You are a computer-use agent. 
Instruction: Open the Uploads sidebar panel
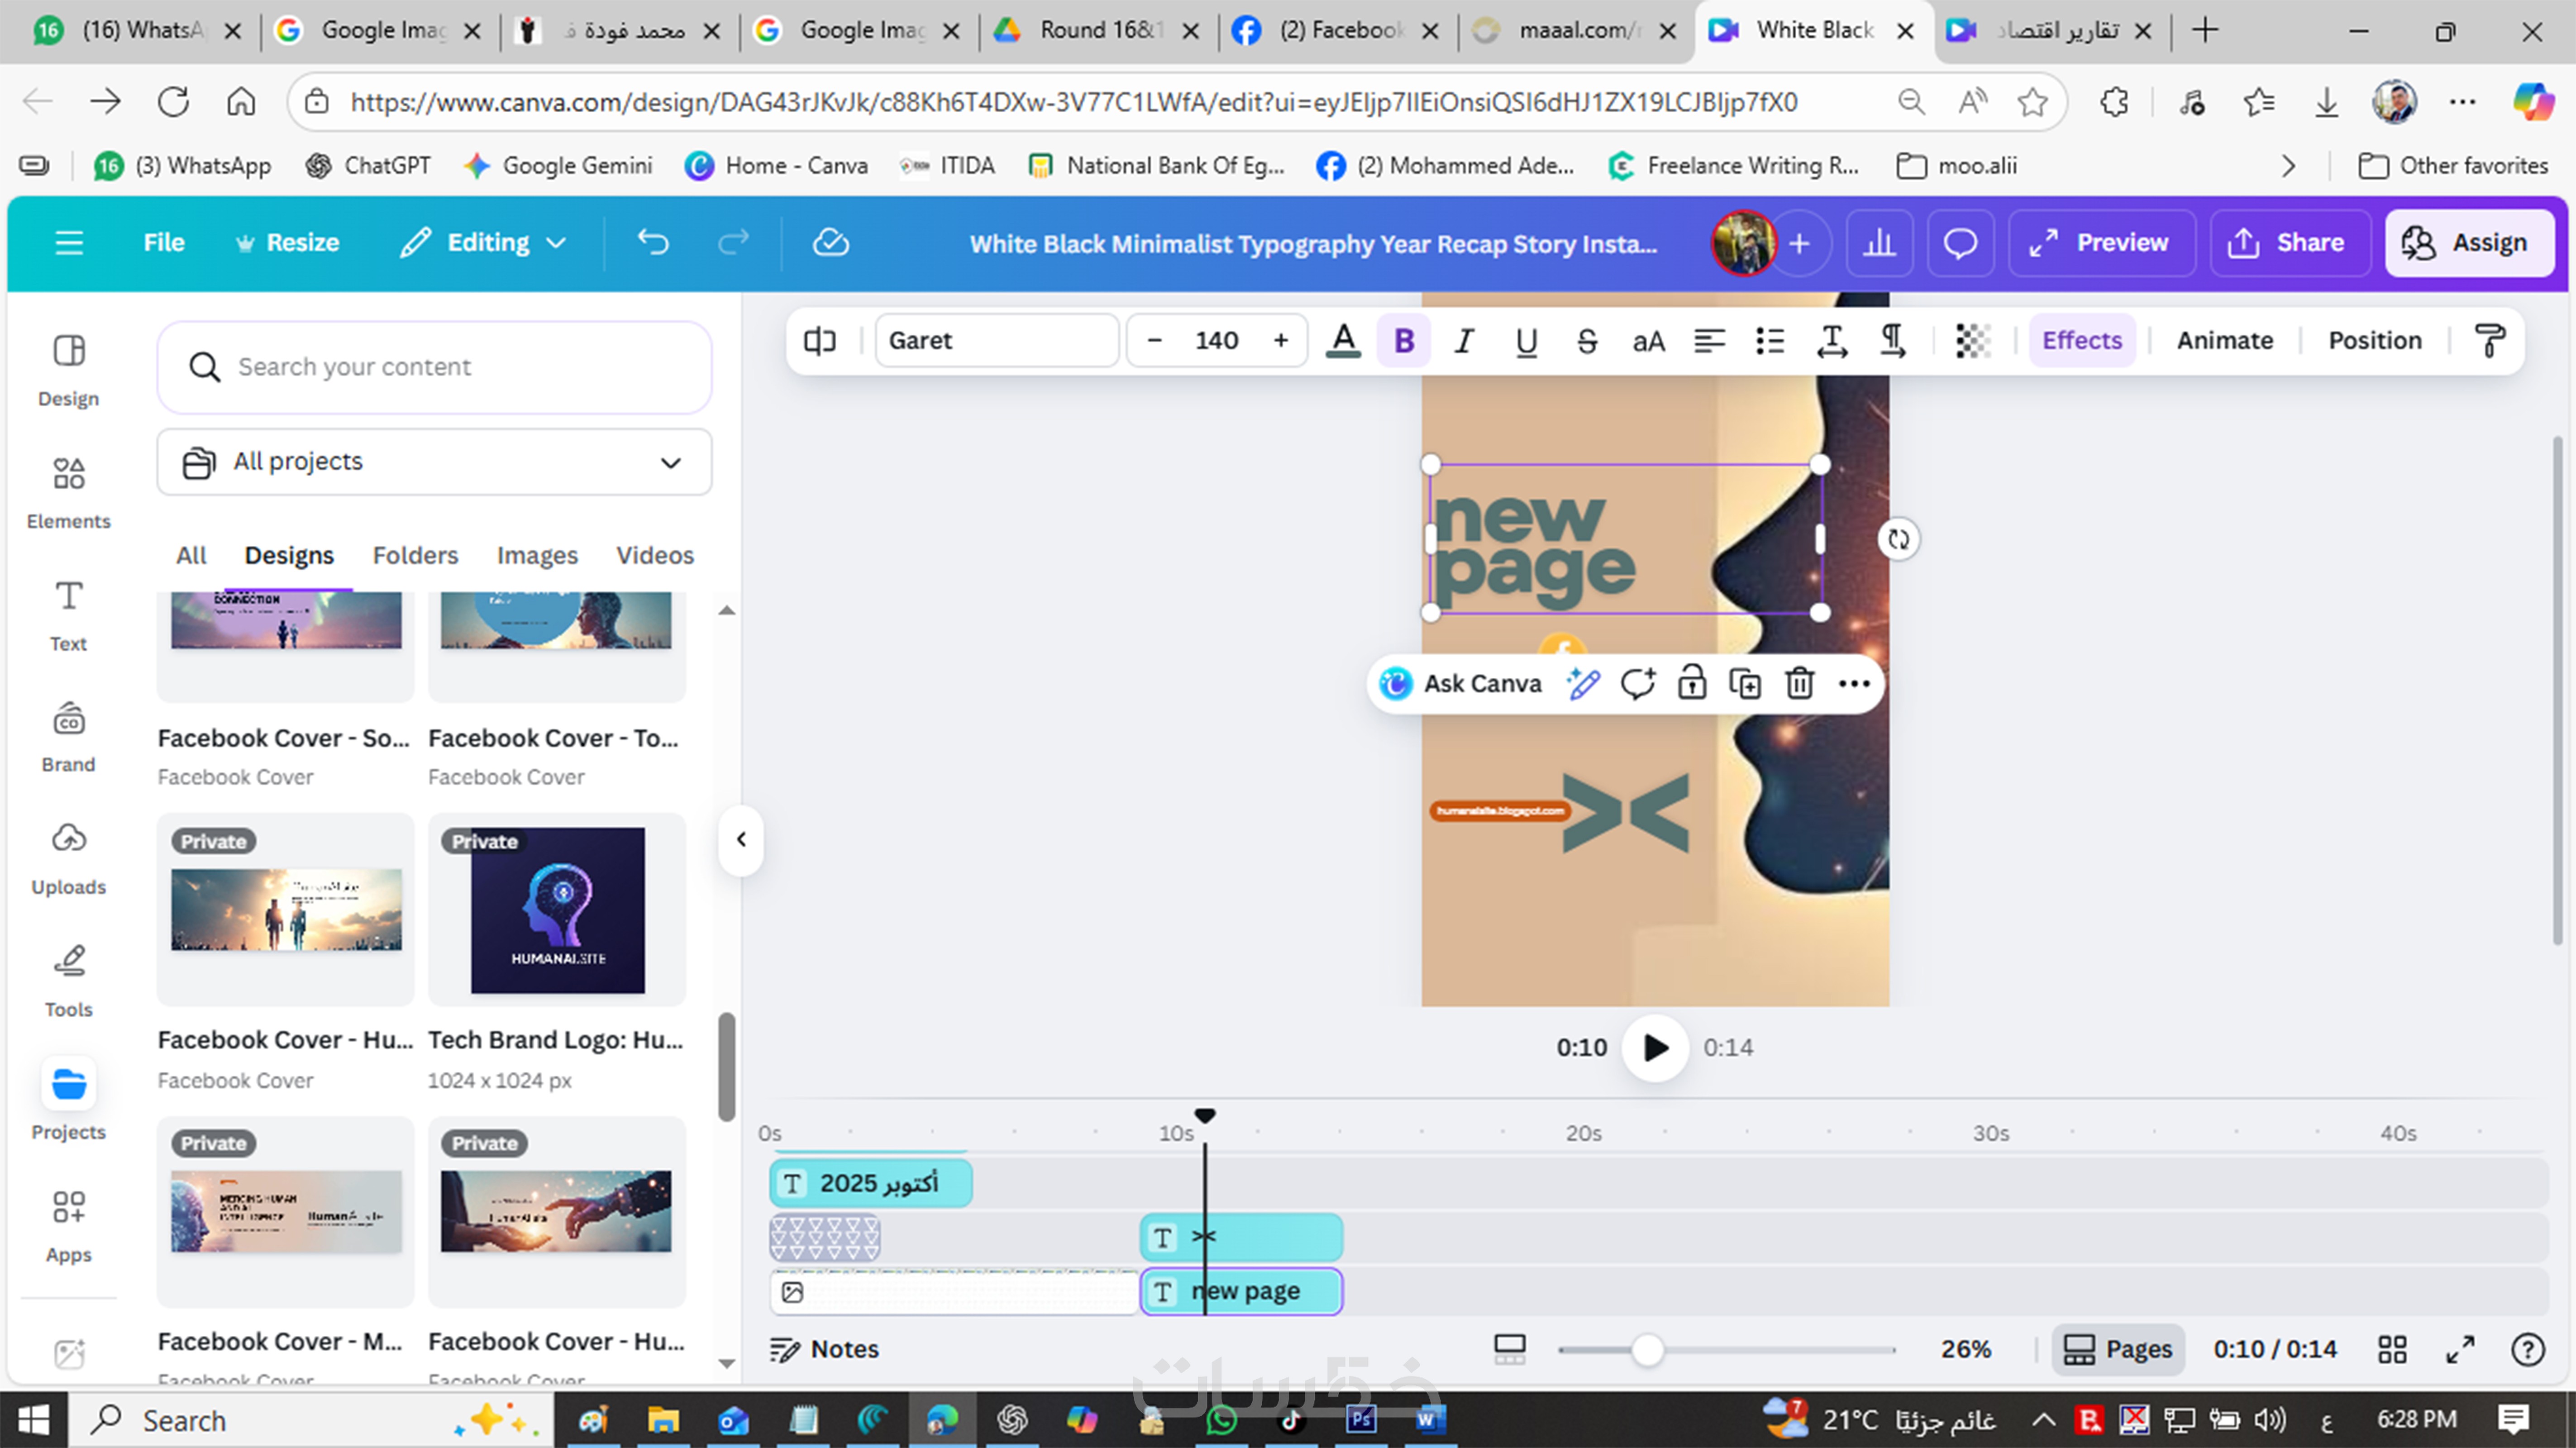(68, 858)
